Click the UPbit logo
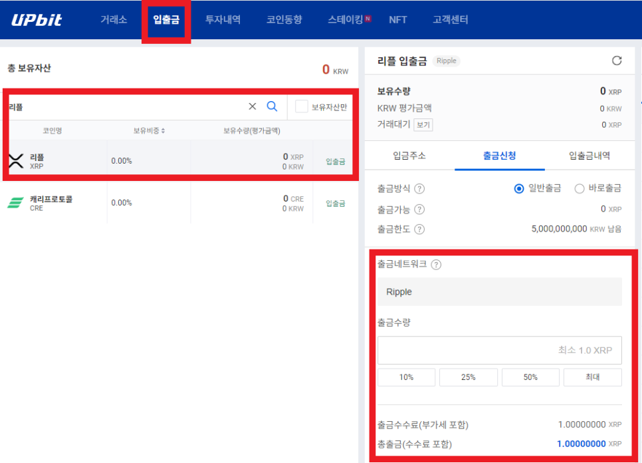This screenshot has width=642, height=463. coord(37,20)
